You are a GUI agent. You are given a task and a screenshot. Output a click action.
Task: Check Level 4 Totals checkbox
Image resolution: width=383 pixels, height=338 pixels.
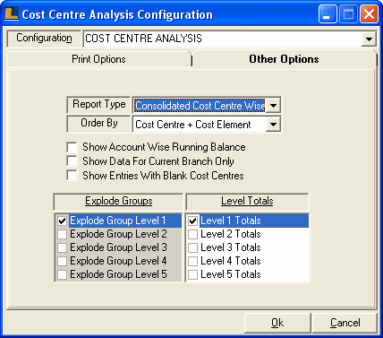(192, 261)
